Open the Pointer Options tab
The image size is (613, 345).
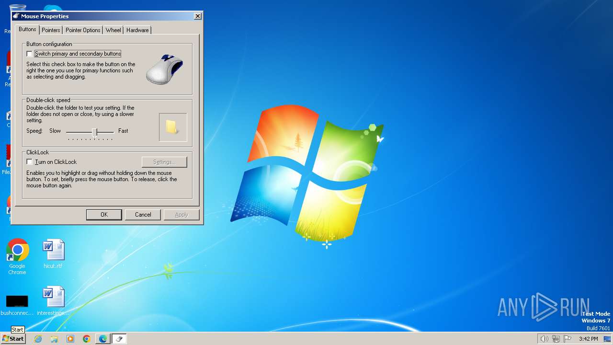point(83,30)
